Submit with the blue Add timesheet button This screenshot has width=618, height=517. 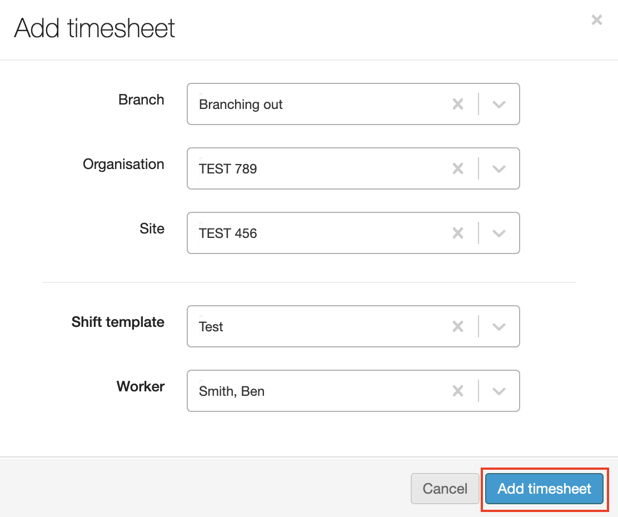click(x=544, y=489)
